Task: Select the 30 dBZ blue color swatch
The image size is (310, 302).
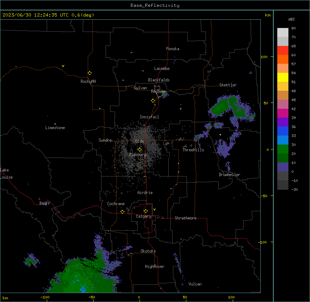Action: pyautogui.click(x=283, y=140)
